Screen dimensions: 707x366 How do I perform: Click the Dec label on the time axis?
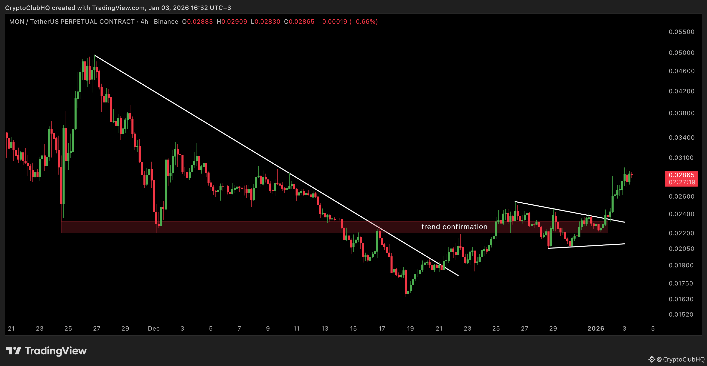click(154, 329)
